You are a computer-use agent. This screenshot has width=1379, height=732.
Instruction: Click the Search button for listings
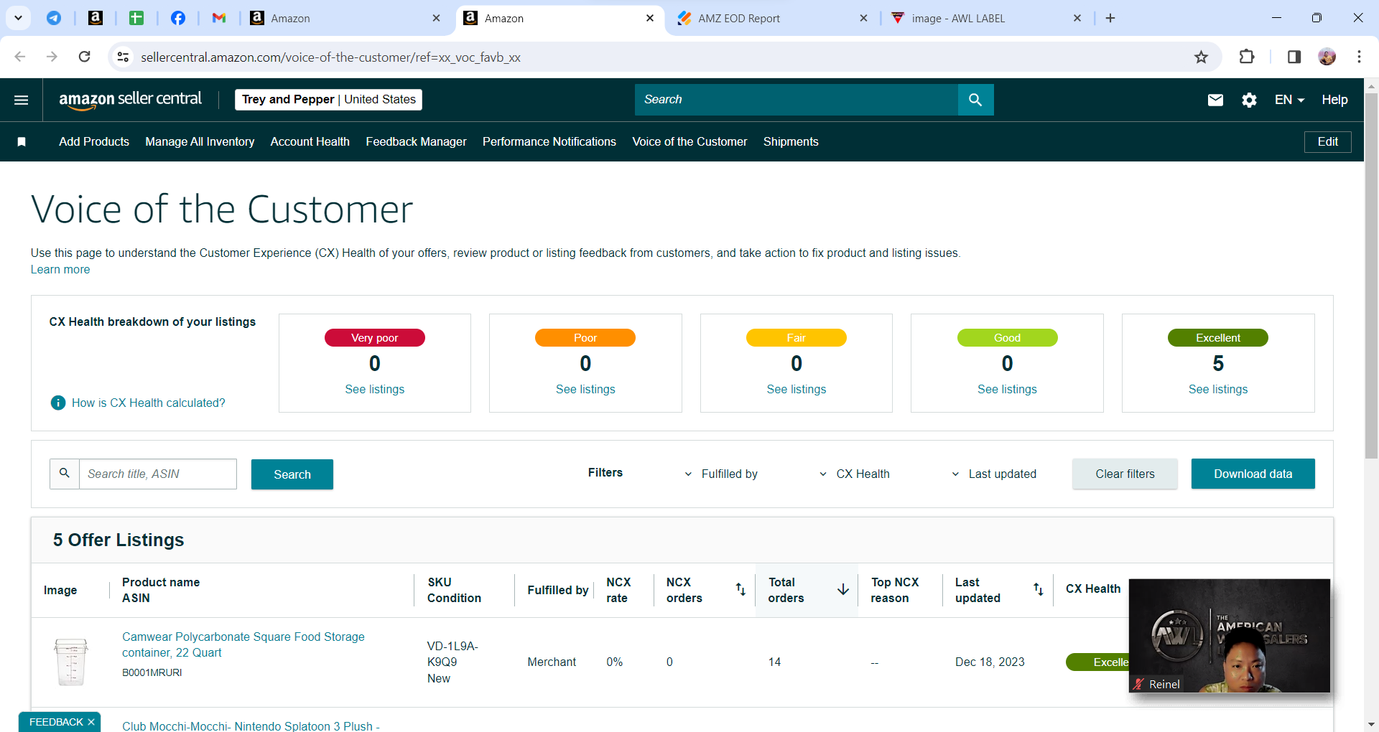click(x=292, y=474)
